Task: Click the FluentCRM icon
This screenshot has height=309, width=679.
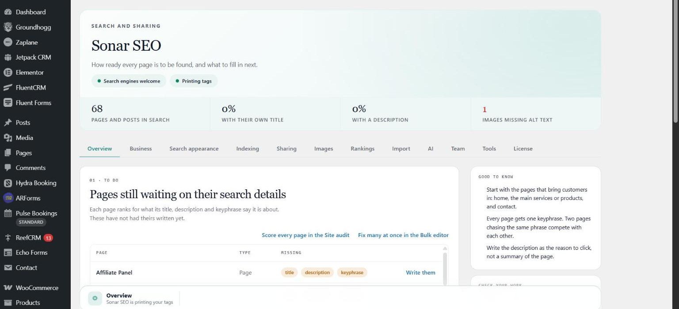Action: pos(8,87)
